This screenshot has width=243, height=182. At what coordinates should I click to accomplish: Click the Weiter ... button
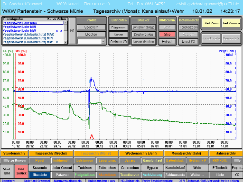coord(197,175)
